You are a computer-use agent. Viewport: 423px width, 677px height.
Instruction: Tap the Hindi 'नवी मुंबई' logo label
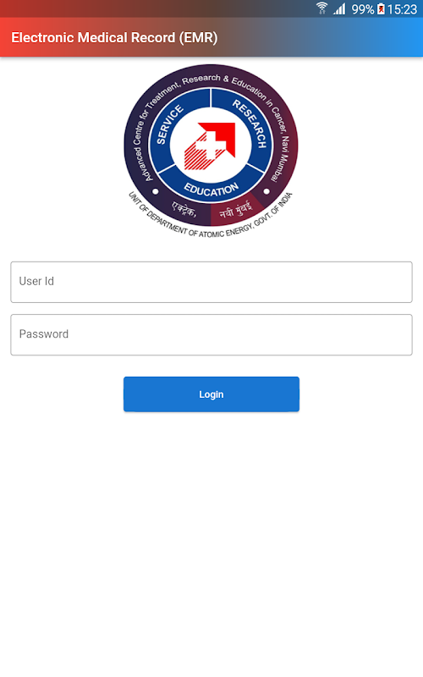pos(235,209)
